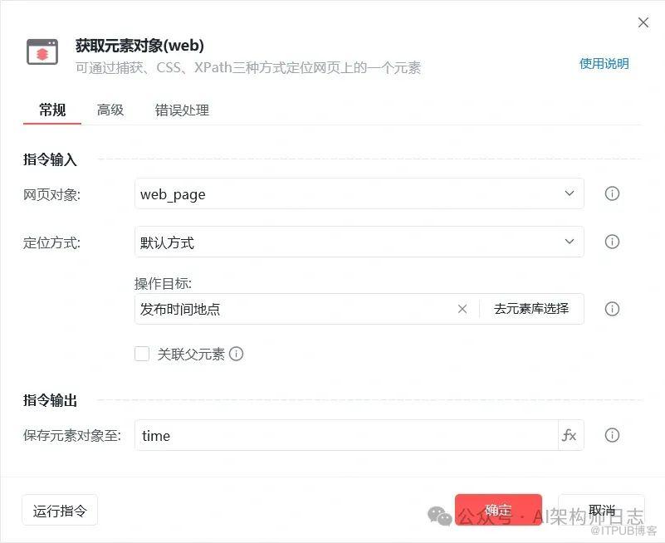Confirm with the 确定 button
Image resolution: width=665 pixels, height=543 pixels.
[498, 510]
